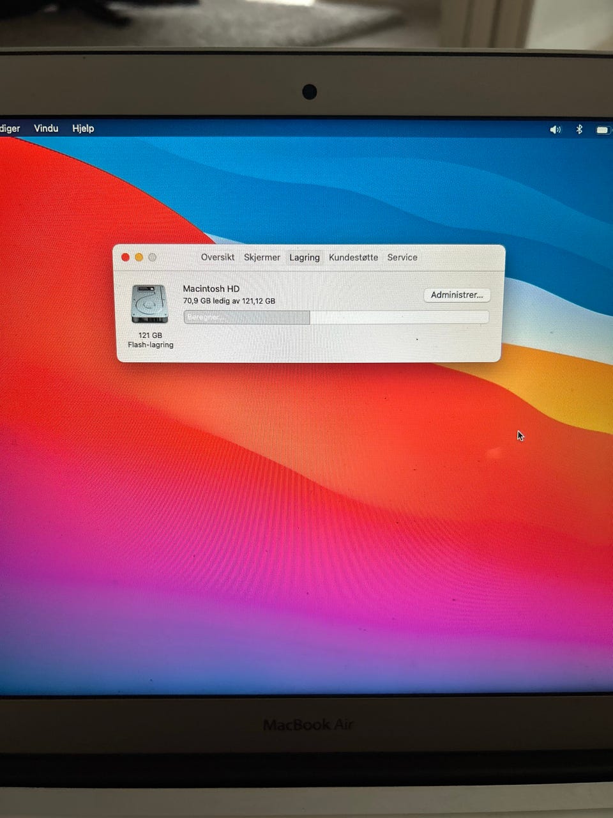The width and height of the screenshot is (613, 818).
Task: Open the Kundestøtte tab
Action: [353, 257]
